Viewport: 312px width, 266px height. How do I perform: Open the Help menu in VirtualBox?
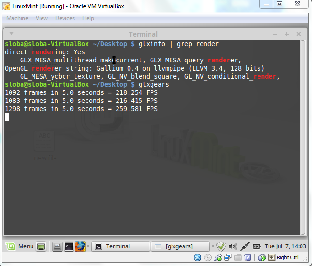[x=88, y=18]
